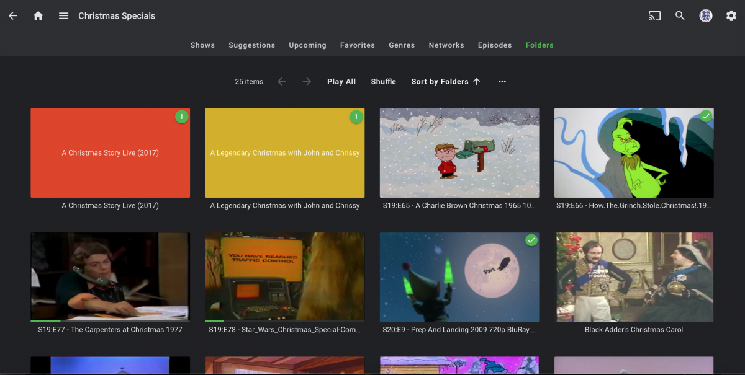Screen dimensions: 745x375
Task: Switch to the Episodes tab
Action: pyautogui.click(x=495, y=45)
